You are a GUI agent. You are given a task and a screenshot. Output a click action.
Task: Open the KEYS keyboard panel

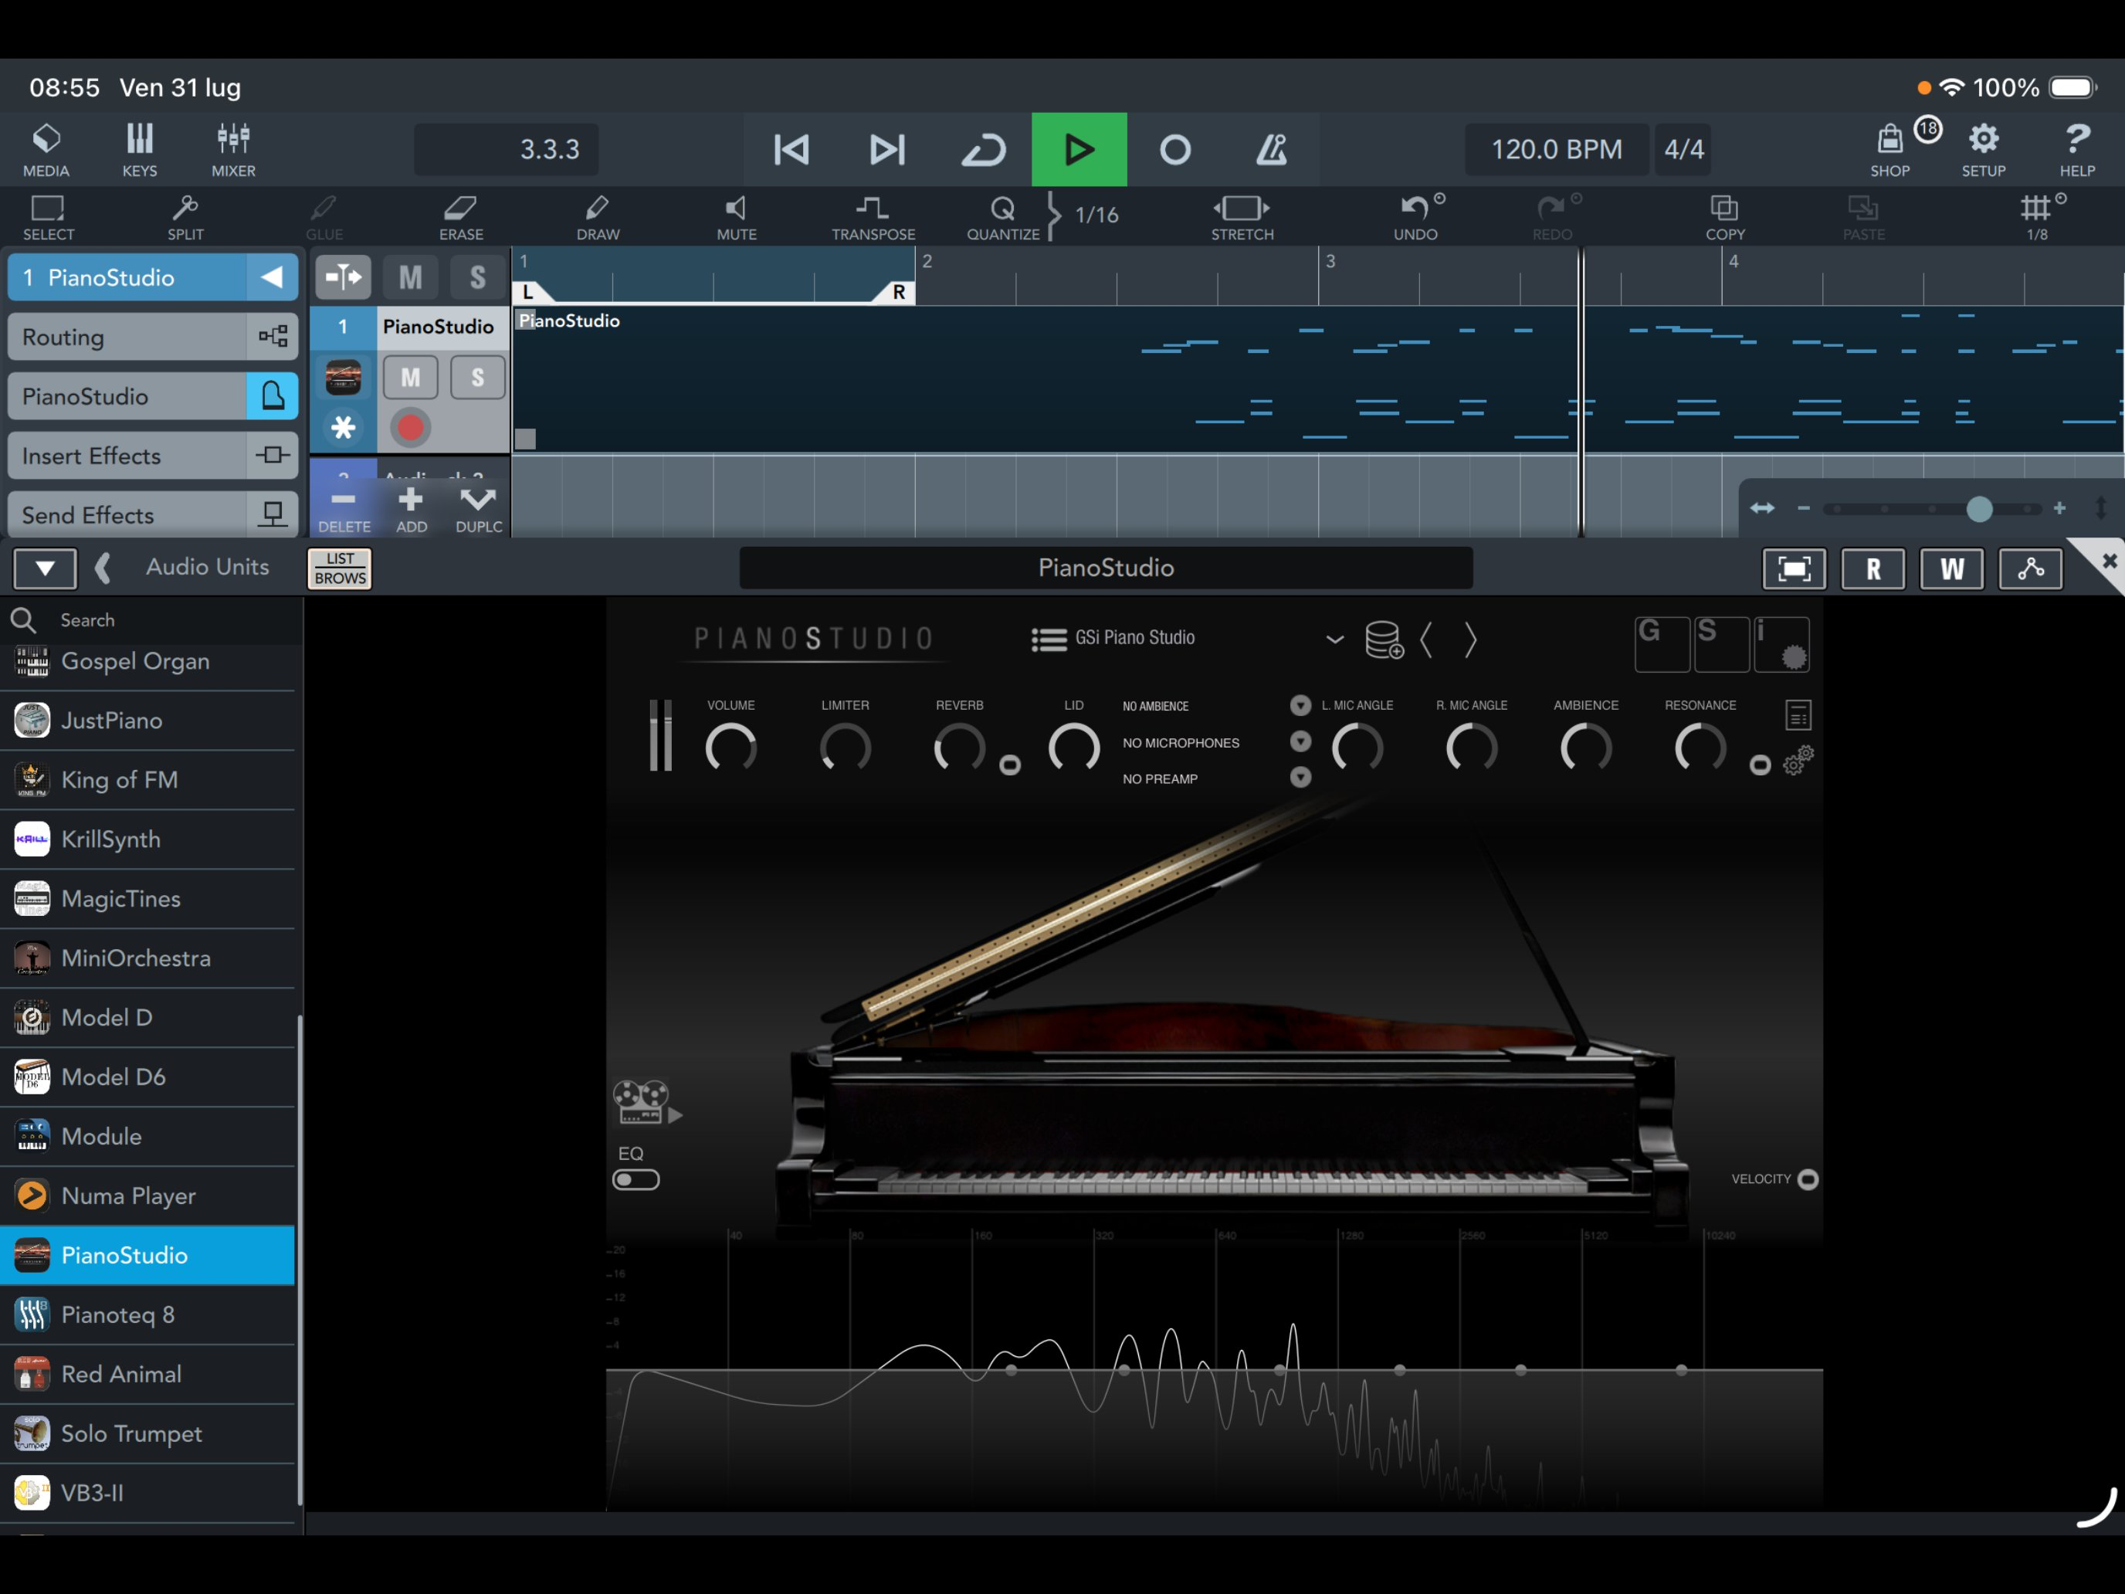pyautogui.click(x=139, y=150)
